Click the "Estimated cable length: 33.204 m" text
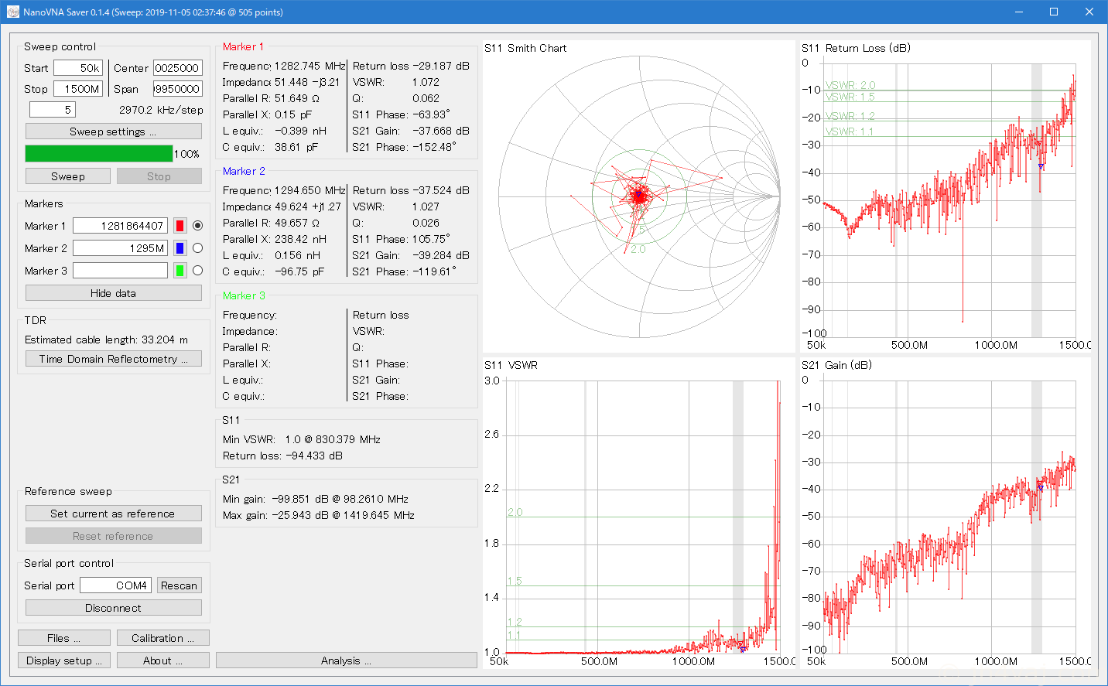 pyautogui.click(x=106, y=340)
